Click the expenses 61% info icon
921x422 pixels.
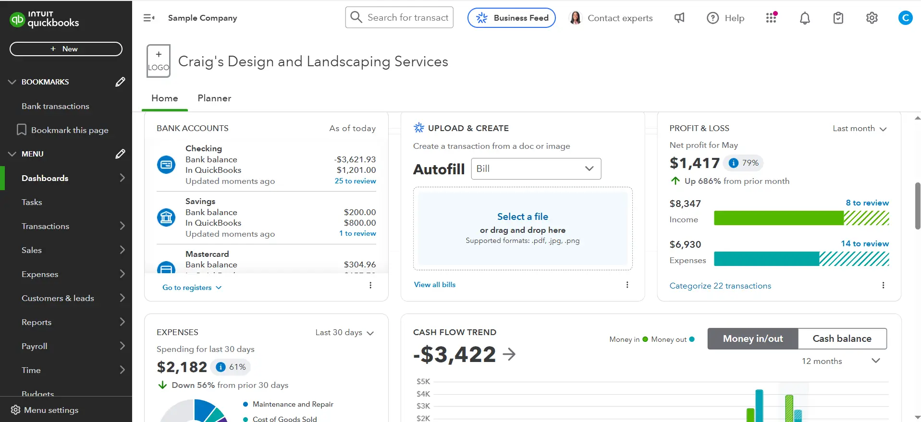(x=221, y=367)
